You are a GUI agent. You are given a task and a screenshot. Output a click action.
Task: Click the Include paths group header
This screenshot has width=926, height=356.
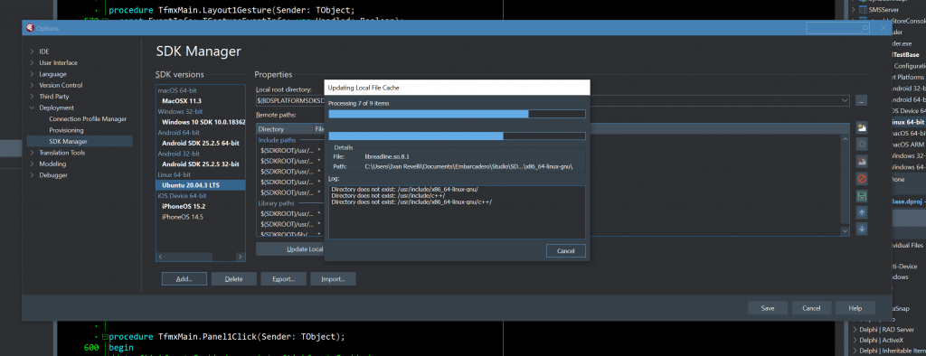coord(278,140)
